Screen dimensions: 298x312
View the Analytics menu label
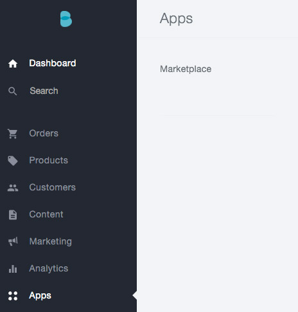click(48, 269)
